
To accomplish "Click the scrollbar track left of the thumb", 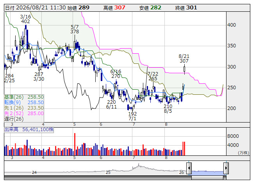I will (x=98, y=178).
